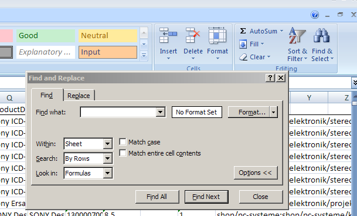This screenshot has width=357, height=216.
Task: Open the Insert cells menu
Action: click(x=168, y=44)
